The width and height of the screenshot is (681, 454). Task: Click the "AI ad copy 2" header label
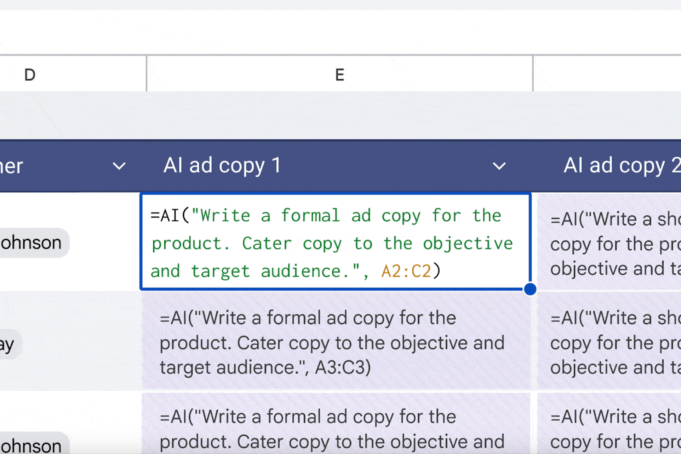click(621, 165)
